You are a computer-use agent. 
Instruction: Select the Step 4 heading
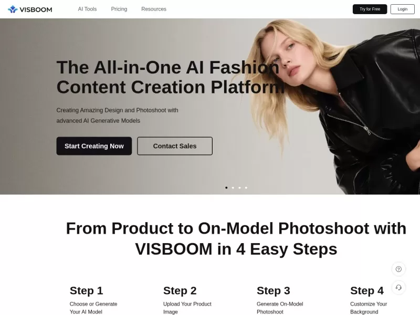pos(366,291)
